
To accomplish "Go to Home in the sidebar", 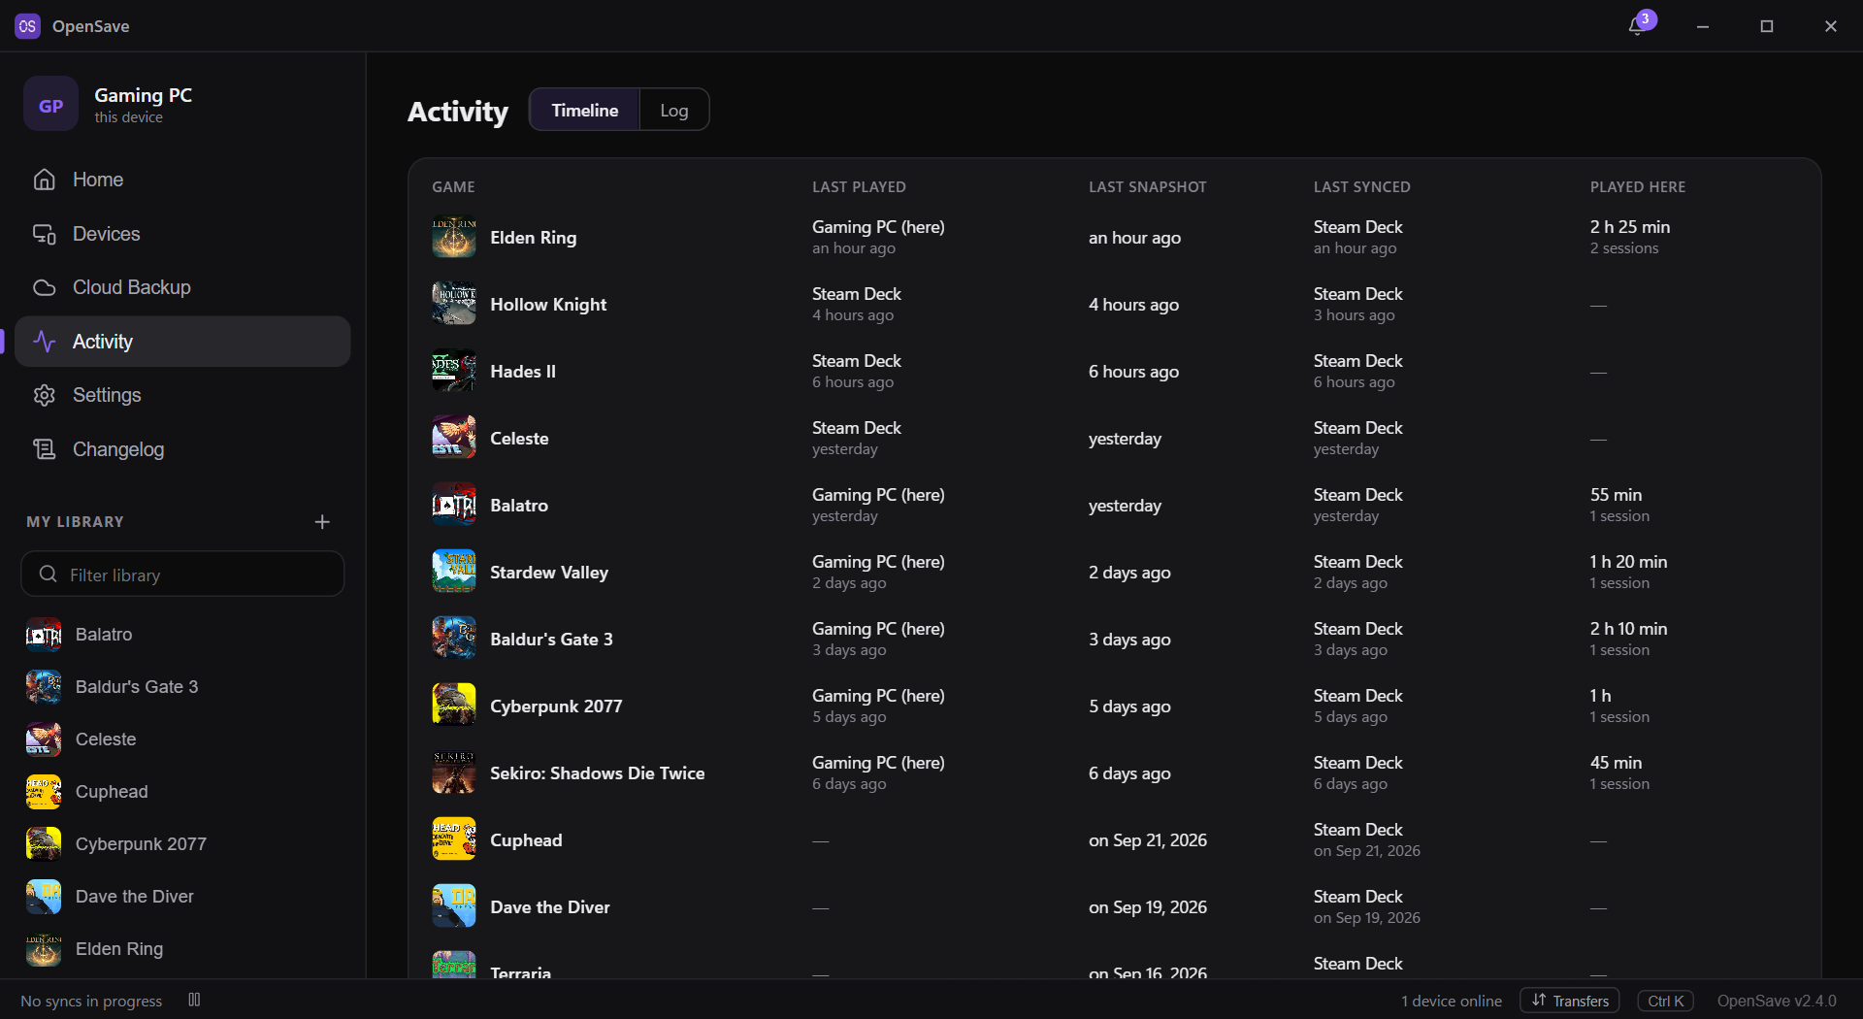I will point(182,180).
